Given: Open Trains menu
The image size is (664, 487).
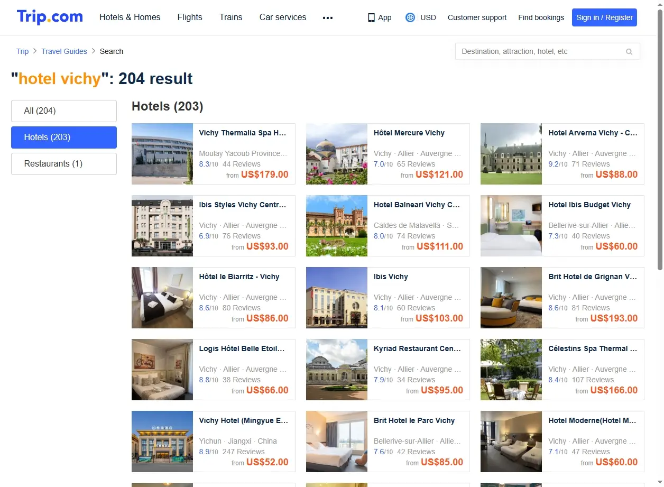Looking at the screenshot, I should click(x=231, y=17).
